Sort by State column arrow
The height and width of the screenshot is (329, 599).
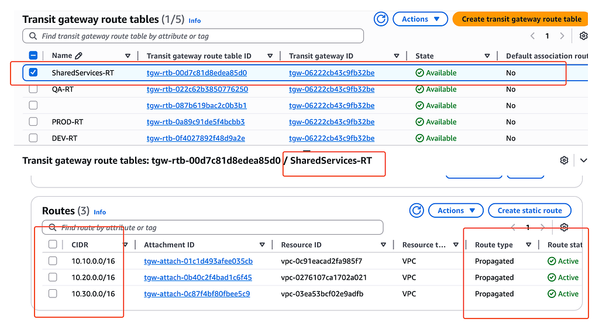(487, 56)
